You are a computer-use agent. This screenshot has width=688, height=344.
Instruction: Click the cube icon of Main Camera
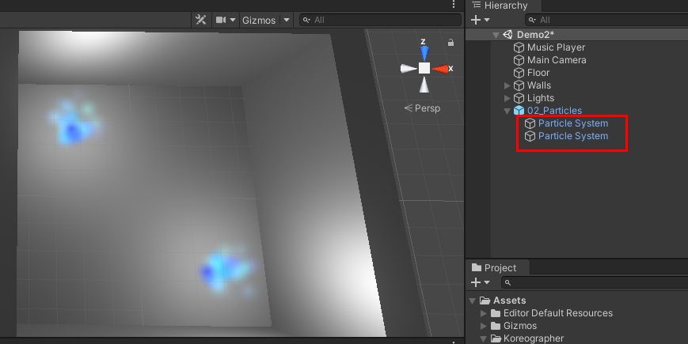point(519,60)
